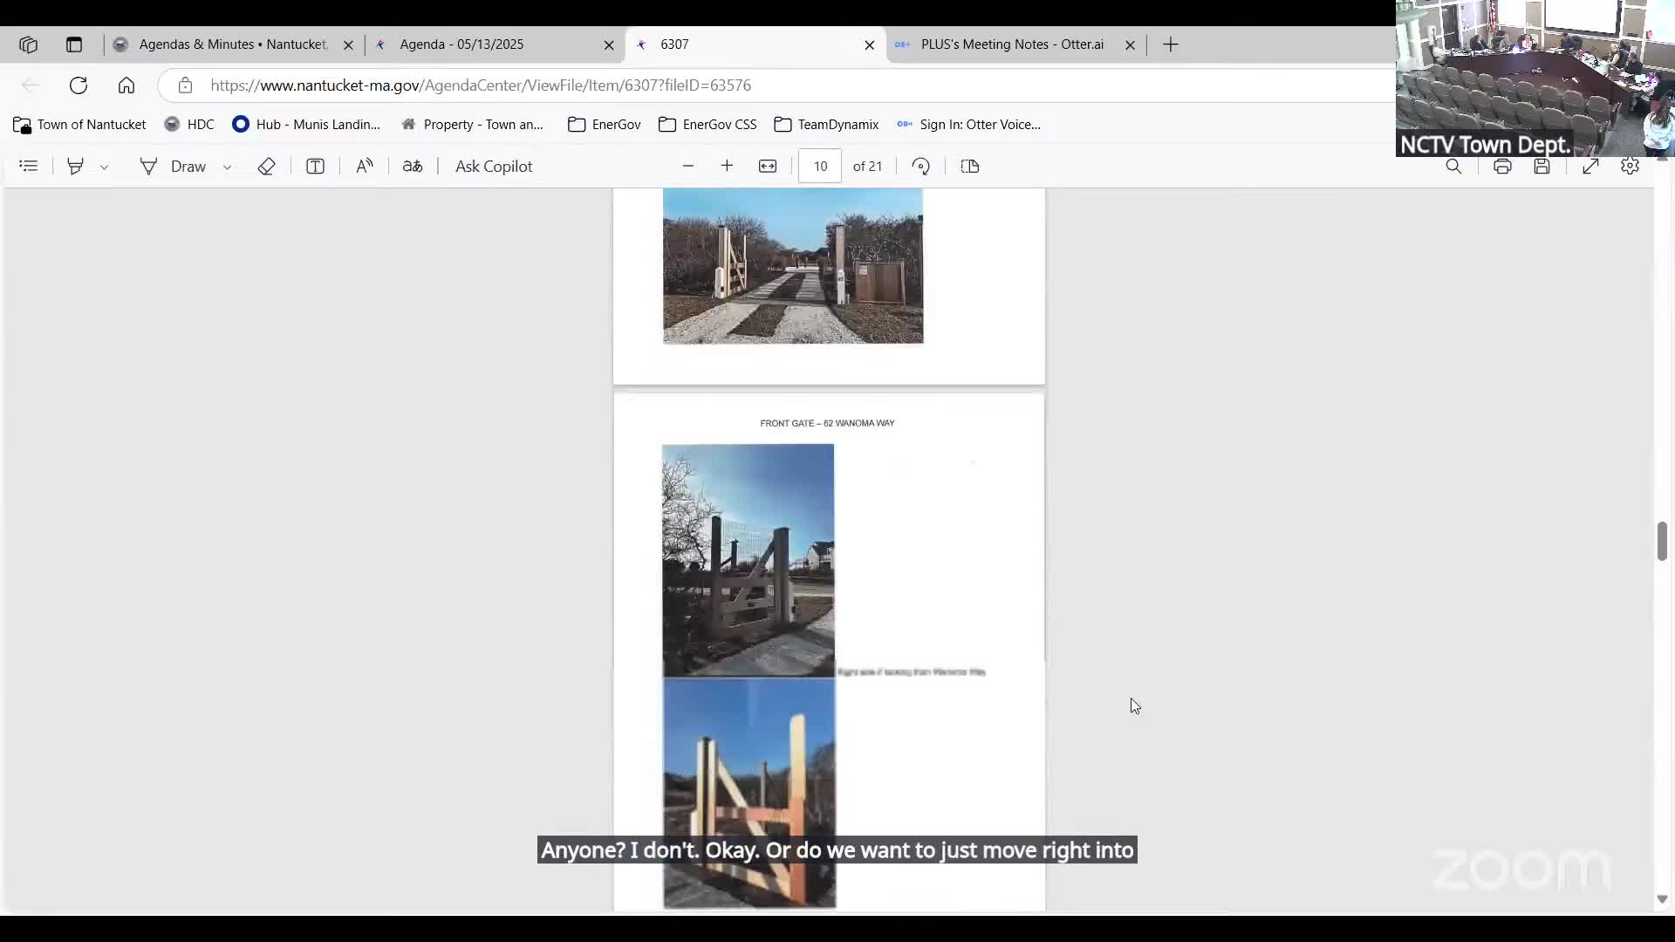The height and width of the screenshot is (942, 1675).
Task: Click the page number input field
Action: [x=820, y=166]
